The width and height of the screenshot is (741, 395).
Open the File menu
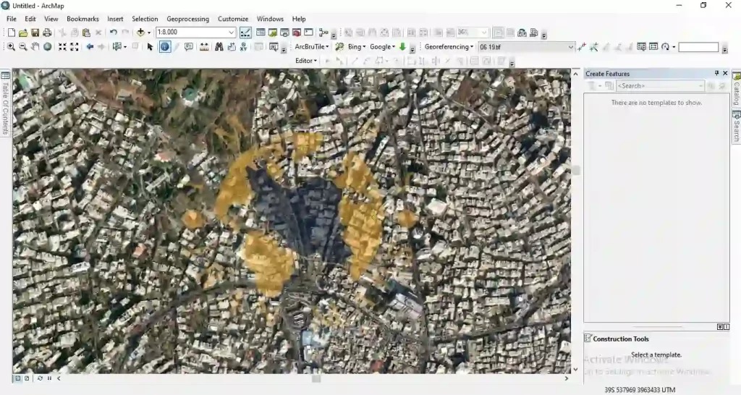[12, 19]
